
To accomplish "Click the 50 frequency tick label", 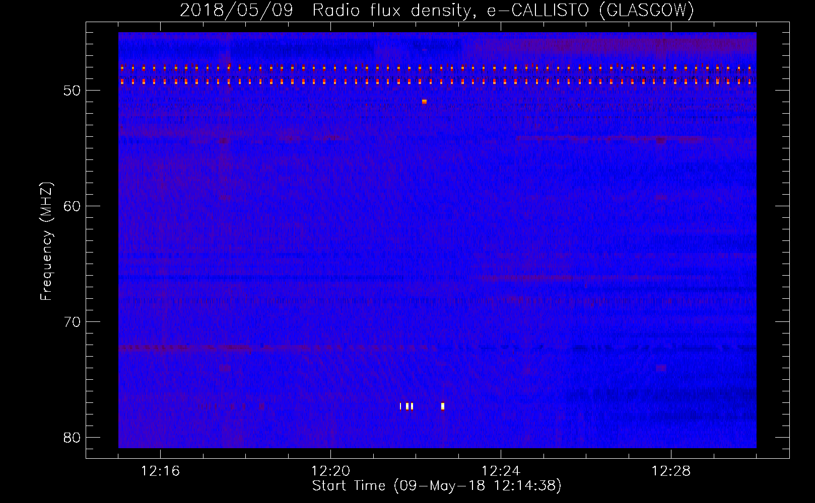I will 73,91.
